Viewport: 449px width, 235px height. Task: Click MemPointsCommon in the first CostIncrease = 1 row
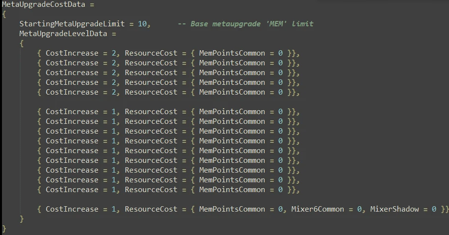(232, 112)
